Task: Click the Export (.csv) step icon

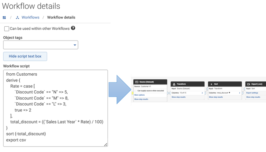Action: click(x=249, y=84)
